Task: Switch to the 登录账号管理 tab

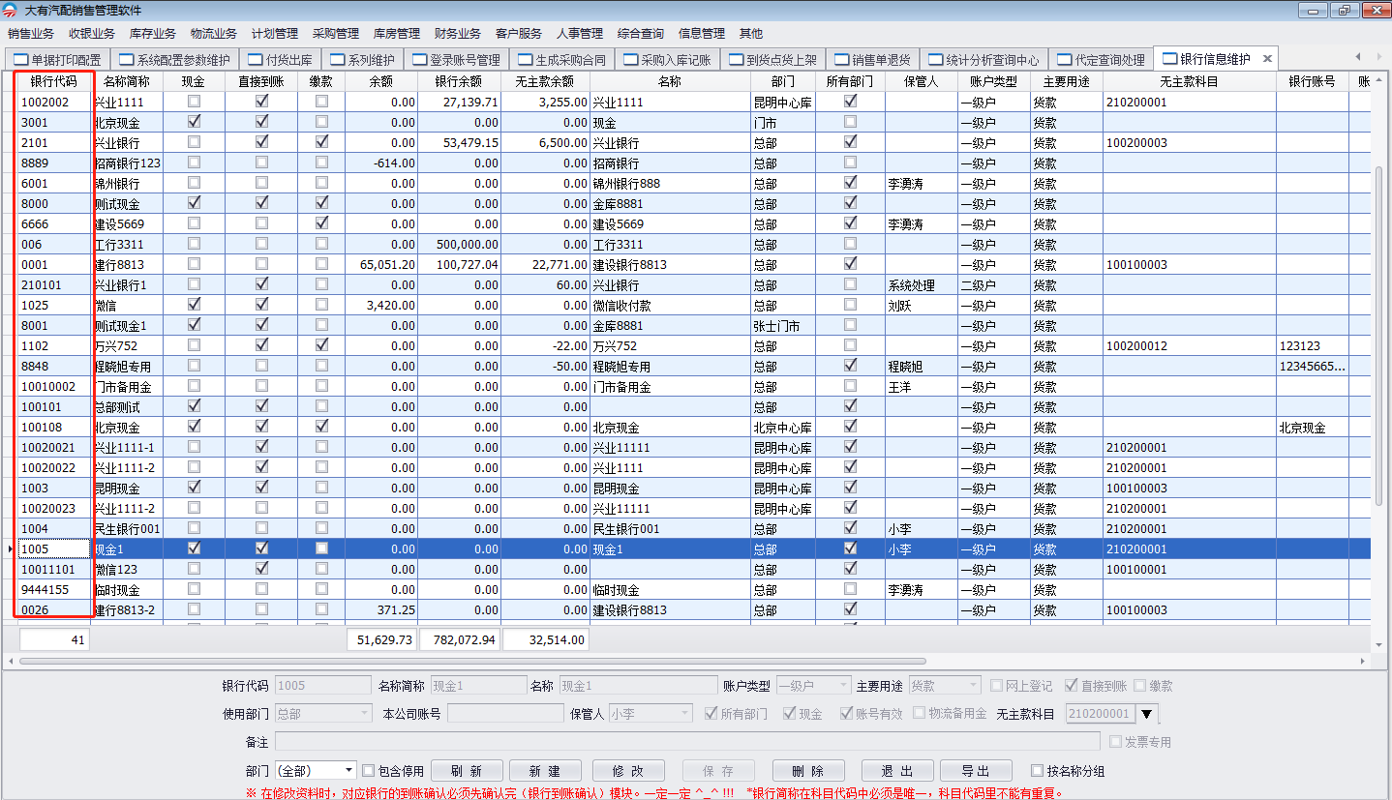Action: point(455,59)
